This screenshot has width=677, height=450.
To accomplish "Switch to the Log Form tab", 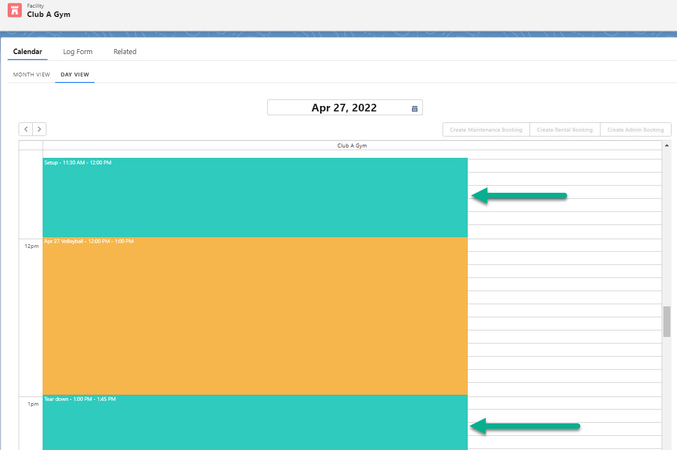I will point(78,51).
